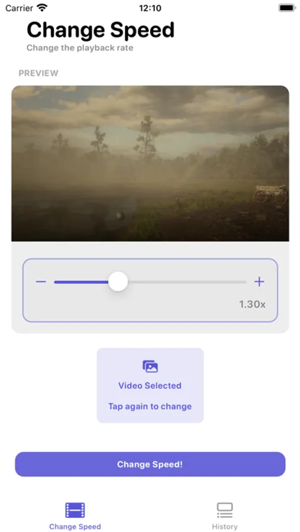300x532 pixels.
Task: Tap the 12:10 clock in status bar
Action: pyautogui.click(x=150, y=8)
